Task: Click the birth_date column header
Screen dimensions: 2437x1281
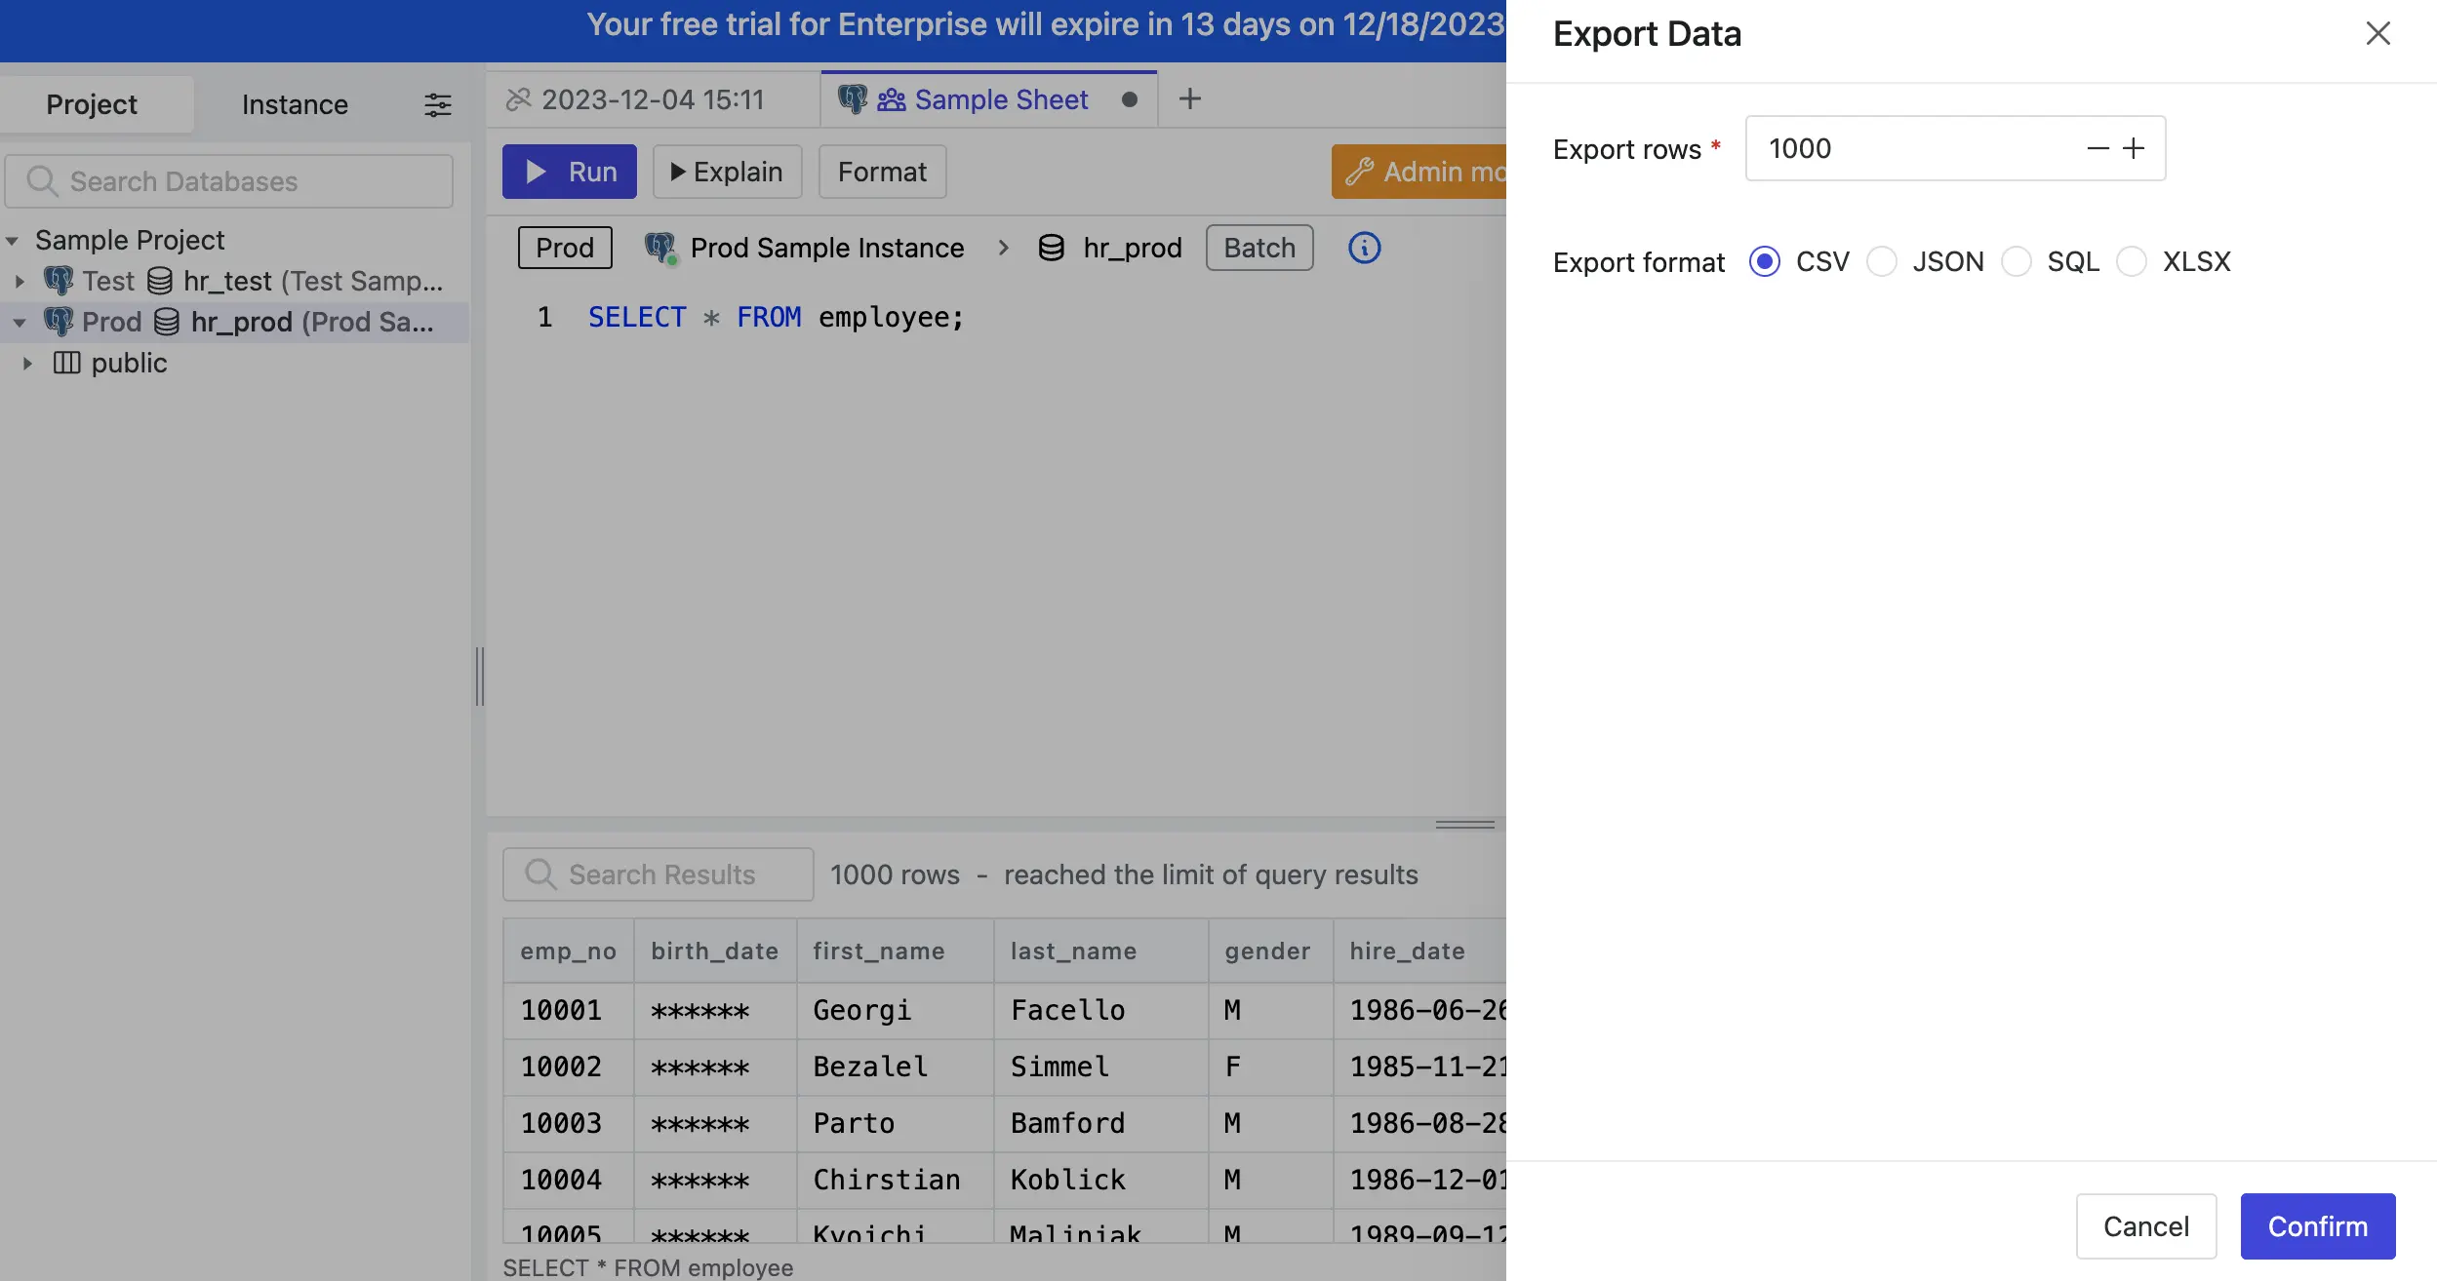Action: [x=715, y=951]
